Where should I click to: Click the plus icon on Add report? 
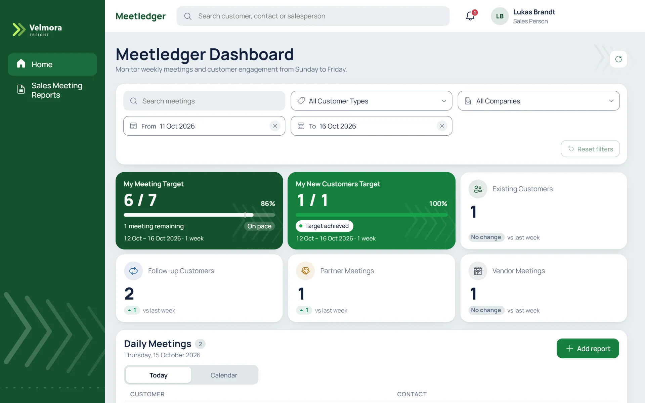click(x=569, y=349)
